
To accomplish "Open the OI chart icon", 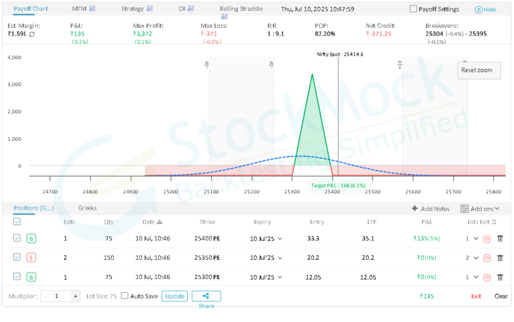I will (191, 9).
